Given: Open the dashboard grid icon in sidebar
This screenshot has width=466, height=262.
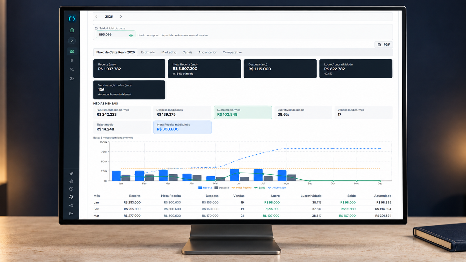Looking at the screenshot, I should pos(72,51).
